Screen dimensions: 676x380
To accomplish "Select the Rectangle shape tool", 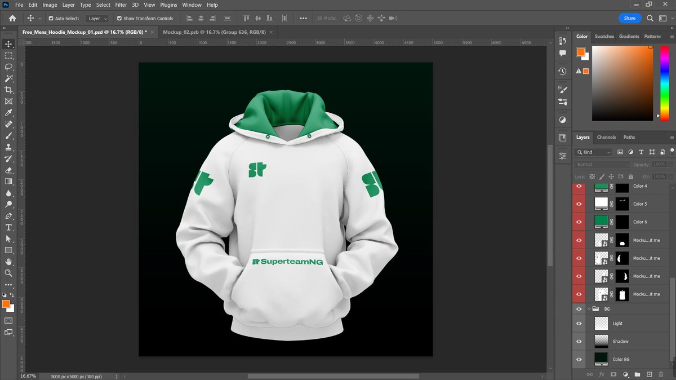I will click(x=8, y=250).
